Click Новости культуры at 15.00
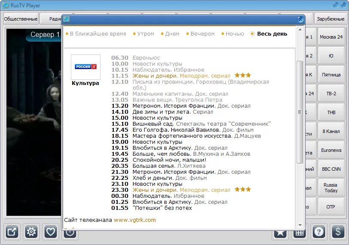Image resolution: width=349 pixels, height=245 pixels. tap(158, 118)
